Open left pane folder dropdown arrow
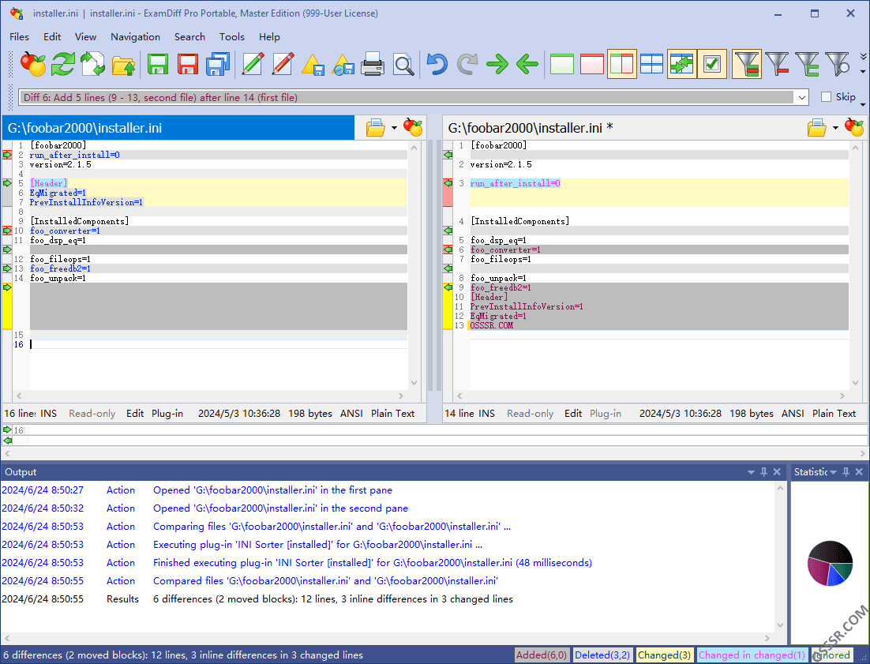 (x=394, y=128)
